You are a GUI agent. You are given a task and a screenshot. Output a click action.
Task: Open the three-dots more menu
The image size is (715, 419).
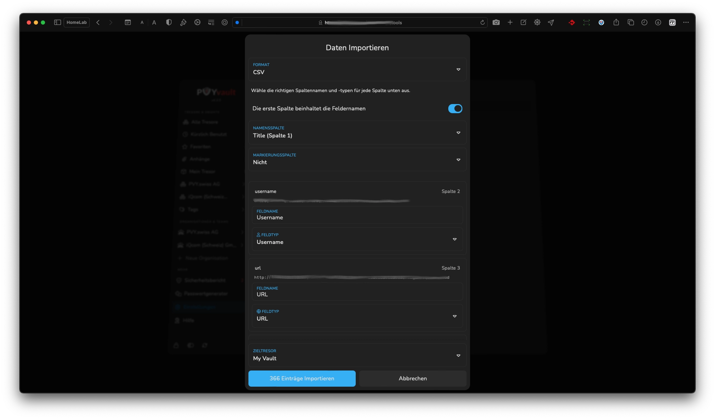tap(686, 22)
